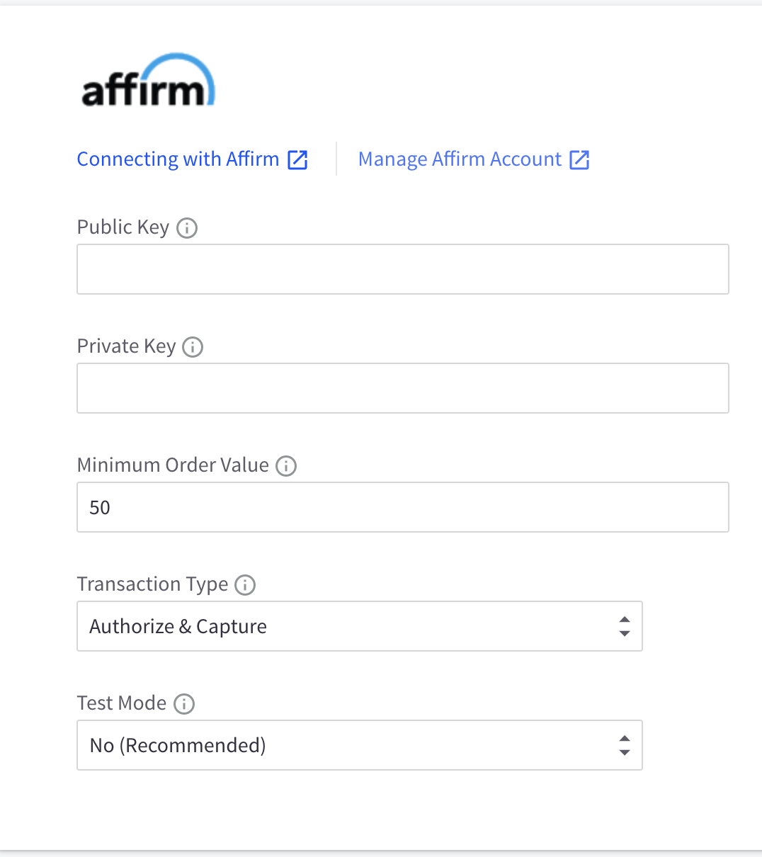Click inside the Private Key input field

(402, 388)
